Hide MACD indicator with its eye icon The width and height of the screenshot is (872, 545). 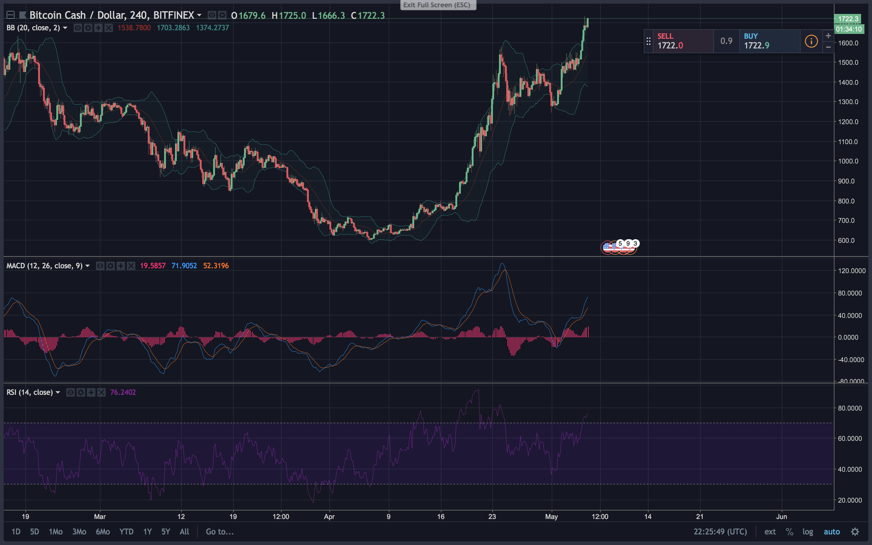click(100, 266)
